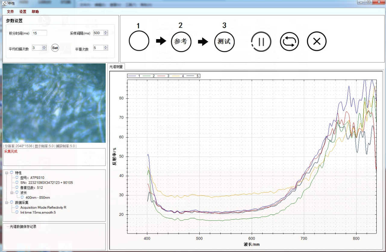
Task: Click the 分辨率:2048*1536 status text
Action: [18, 146]
